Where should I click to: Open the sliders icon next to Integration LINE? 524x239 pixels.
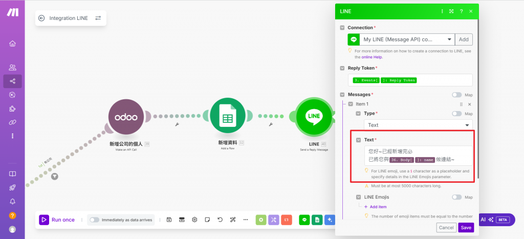coord(98,18)
